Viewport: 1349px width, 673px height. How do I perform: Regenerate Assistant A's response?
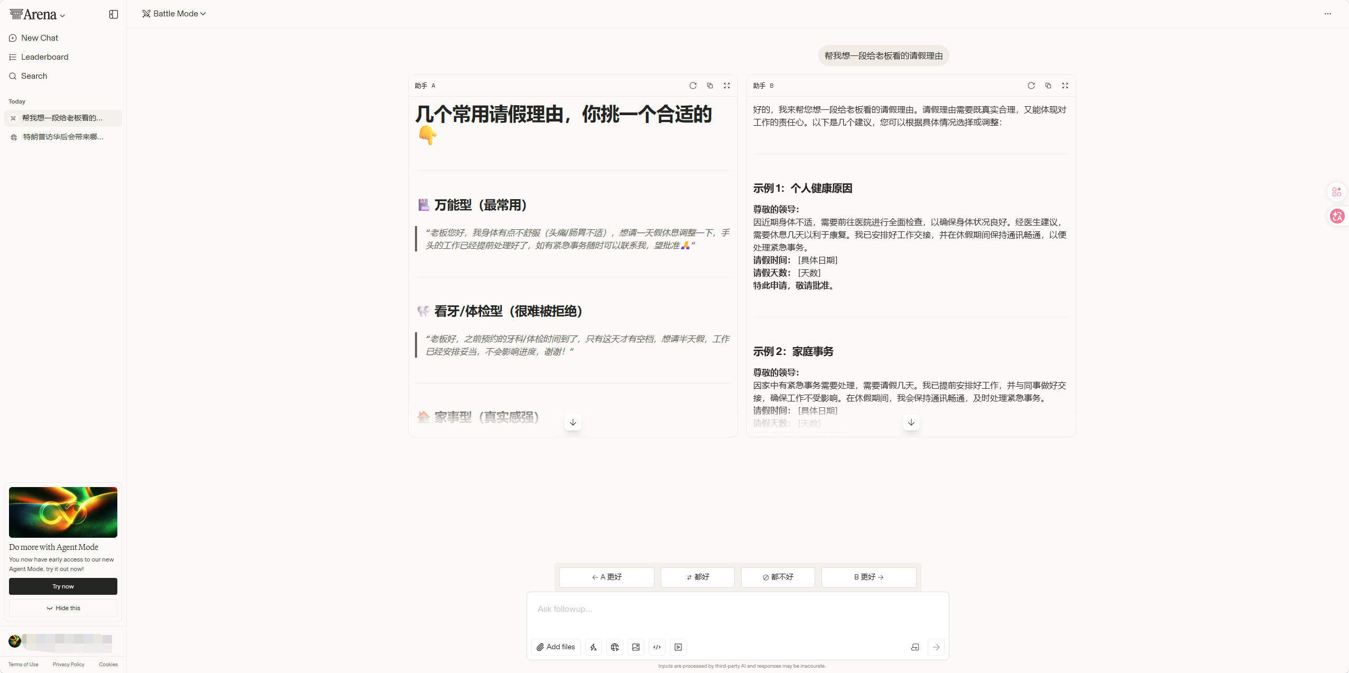pos(692,86)
